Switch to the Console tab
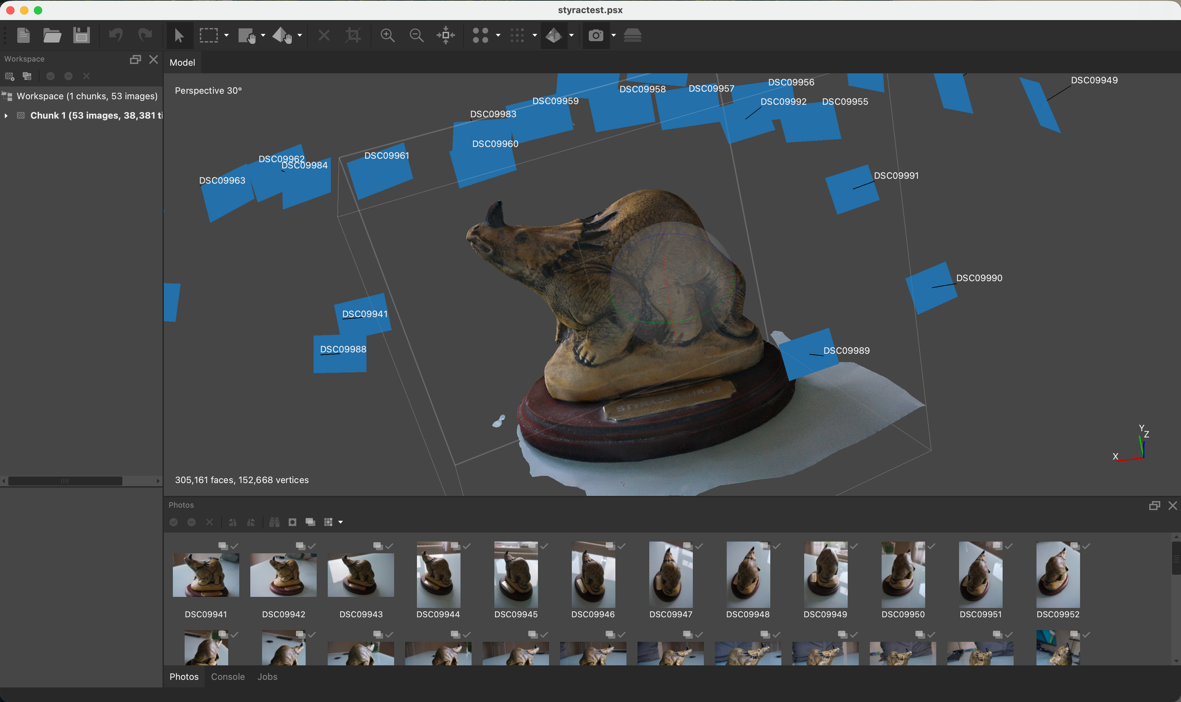Screen dimensions: 1181x702 228,676
